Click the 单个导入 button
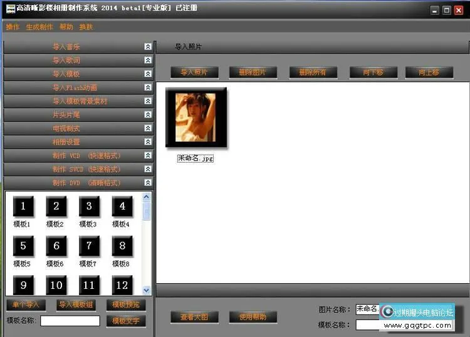The height and width of the screenshot is (337, 470). (26, 304)
